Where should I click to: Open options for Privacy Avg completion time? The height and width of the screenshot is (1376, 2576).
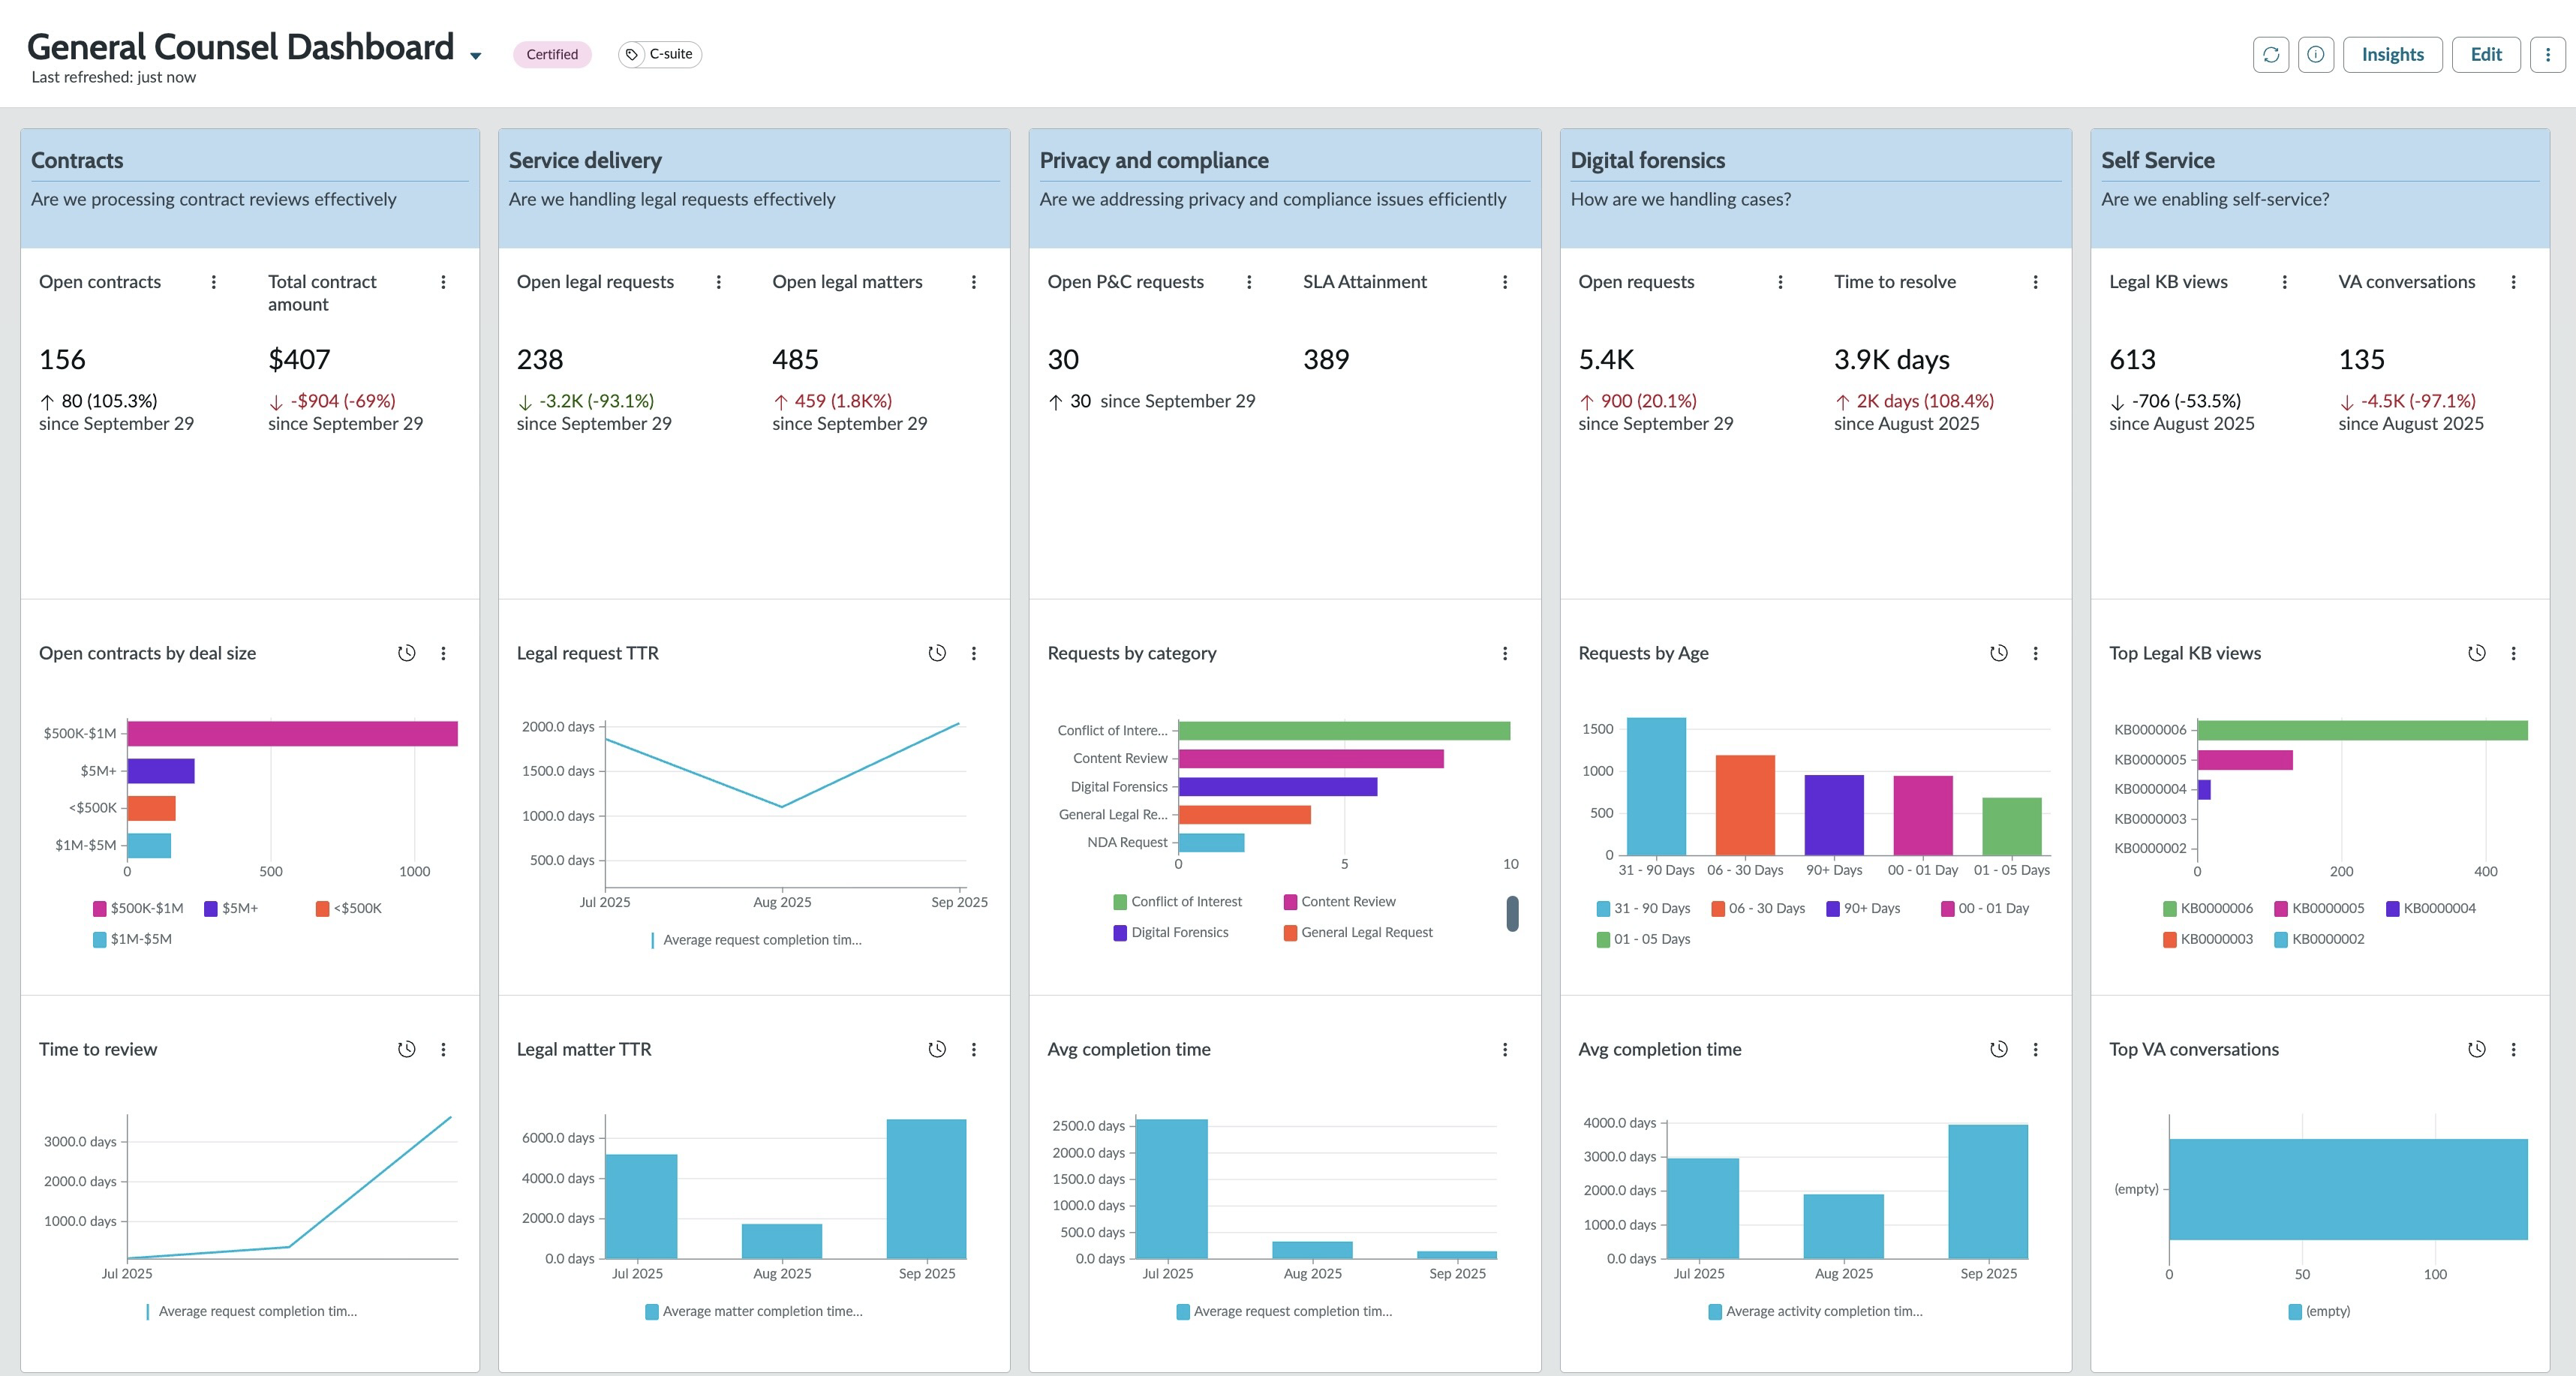click(1505, 1049)
